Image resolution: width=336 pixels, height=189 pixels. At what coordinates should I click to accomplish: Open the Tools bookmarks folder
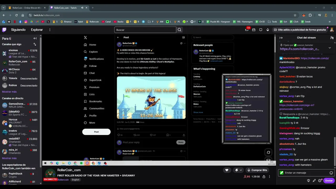(x=272, y=22)
